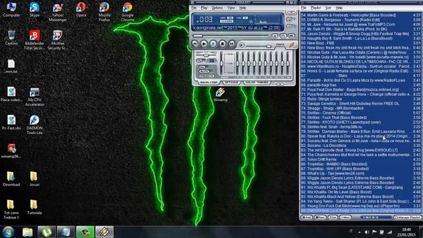Viewport: 423px width, 238px height.
Task: Play the current track in Winamp
Action: (204, 44)
